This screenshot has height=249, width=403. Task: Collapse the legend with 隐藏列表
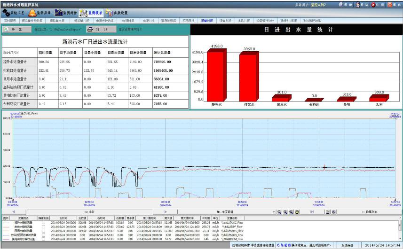[370, 212]
